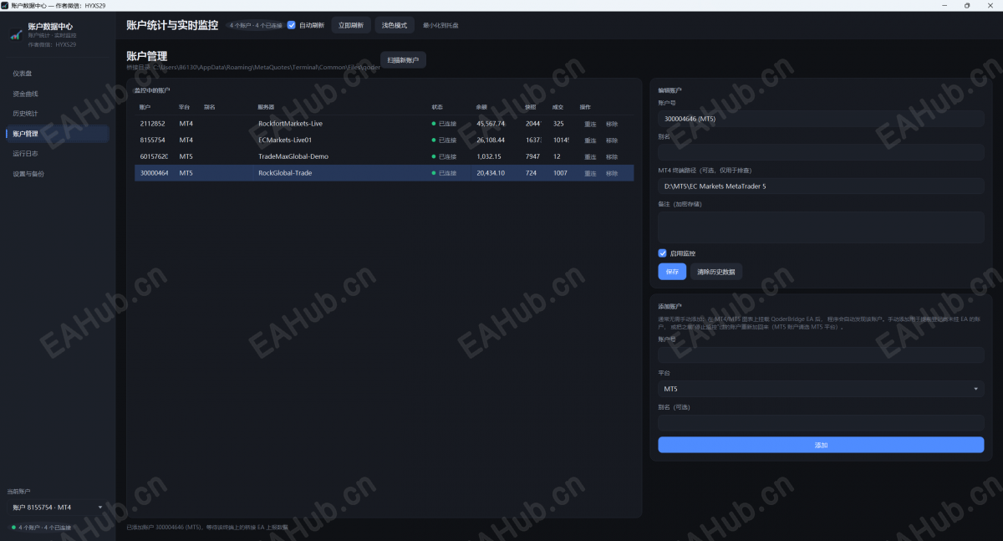1003x541 pixels.
Task: Switch theme with 浅色模式 button
Action: [x=395, y=25]
